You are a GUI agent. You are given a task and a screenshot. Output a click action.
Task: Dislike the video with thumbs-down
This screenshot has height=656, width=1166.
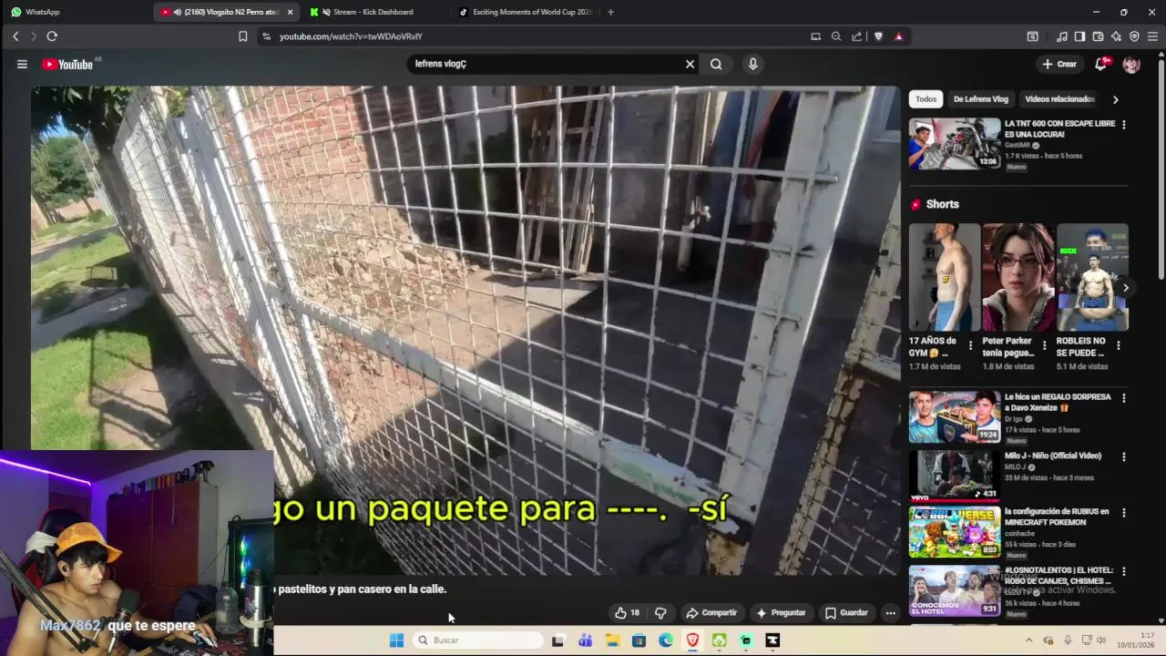(660, 612)
